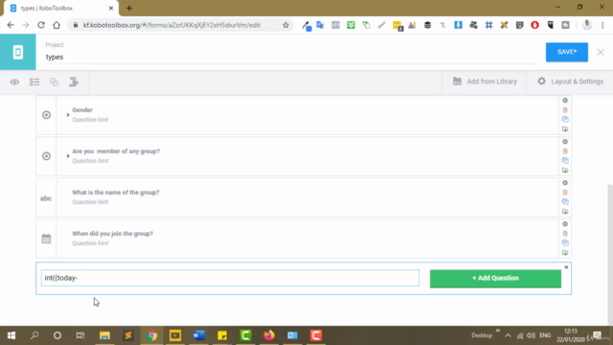Open settings for member of any group question

click(565, 142)
